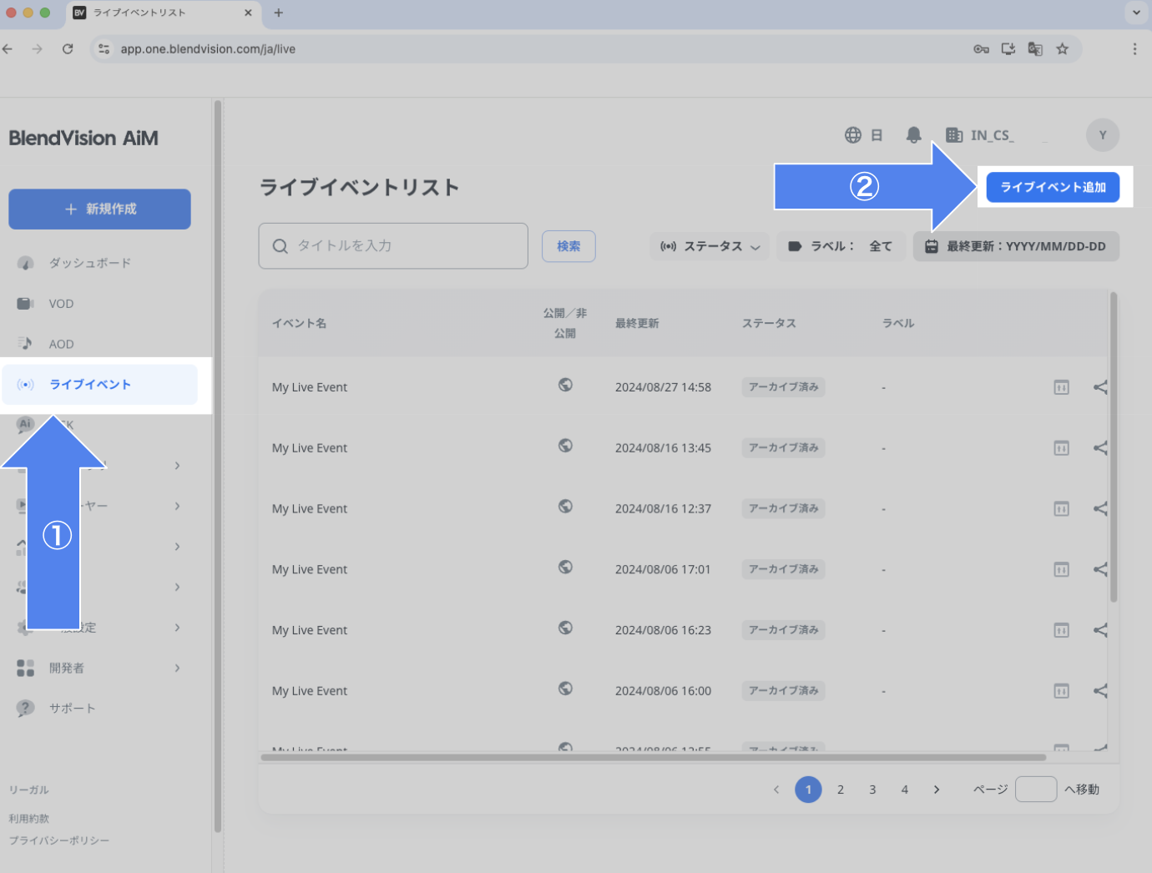Click アーカイブ済み status of the 2024/08/06 16:00 row
This screenshot has height=873, width=1152.
783,691
